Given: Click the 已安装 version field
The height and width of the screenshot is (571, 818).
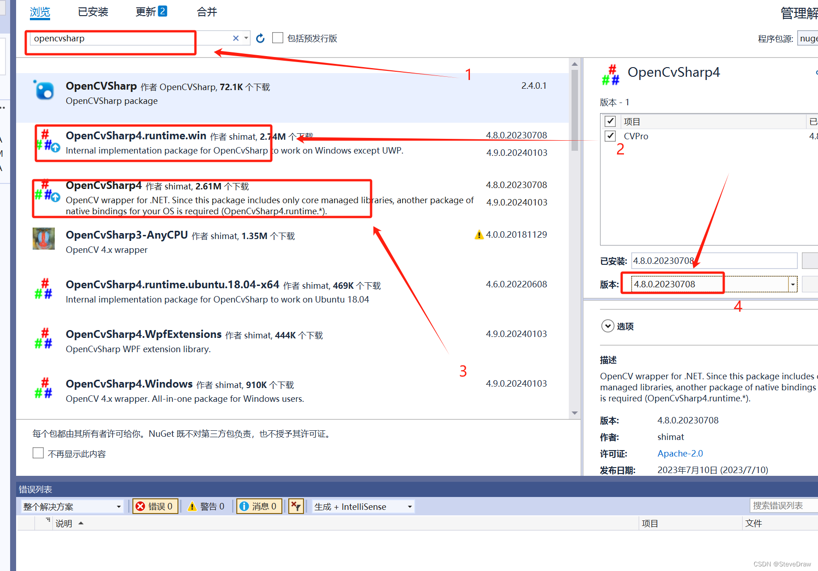Looking at the screenshot, I should tap(714, 261).
